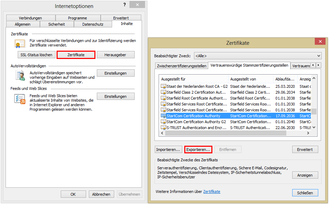Click the help question mark in Internetoptionen titlebar
Screen dimensions: 329x204
pos(124,5)
